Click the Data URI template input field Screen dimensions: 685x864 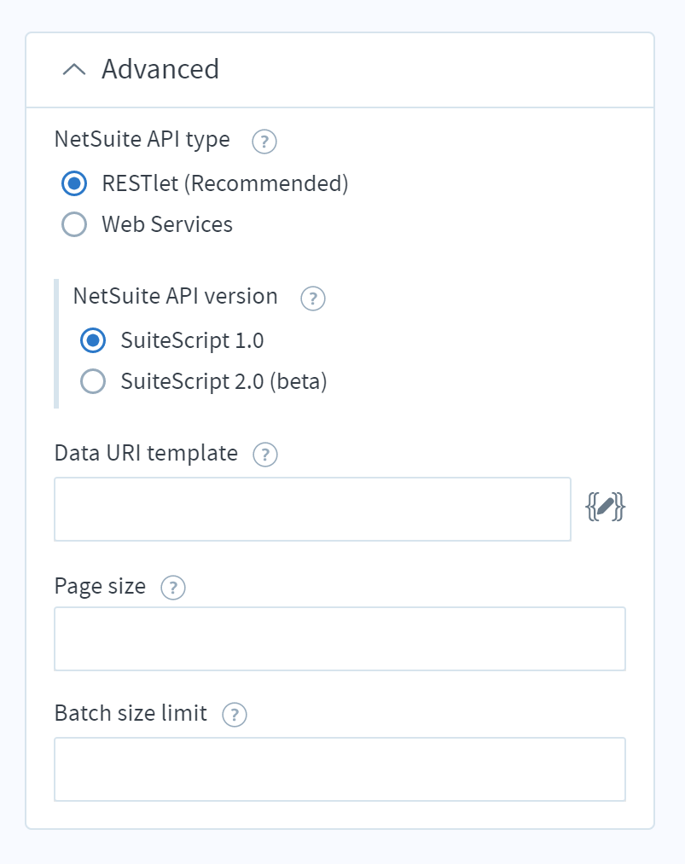click(312, 509)
